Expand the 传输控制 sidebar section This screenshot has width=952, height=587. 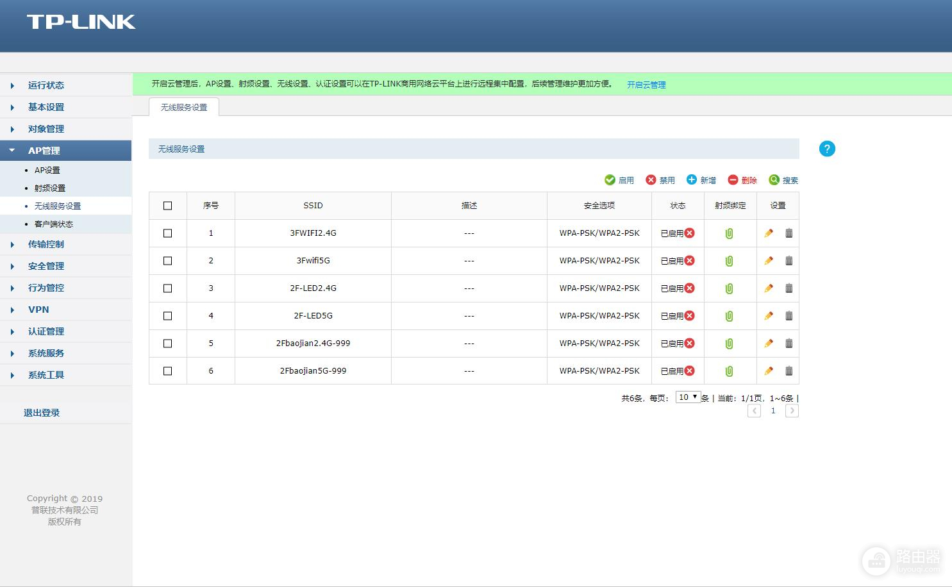[46, 244]
